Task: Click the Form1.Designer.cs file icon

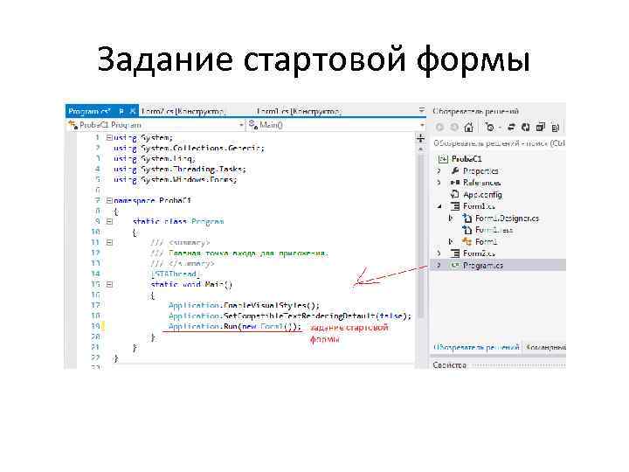Action: pyautogui.click(x=467, y=218)
